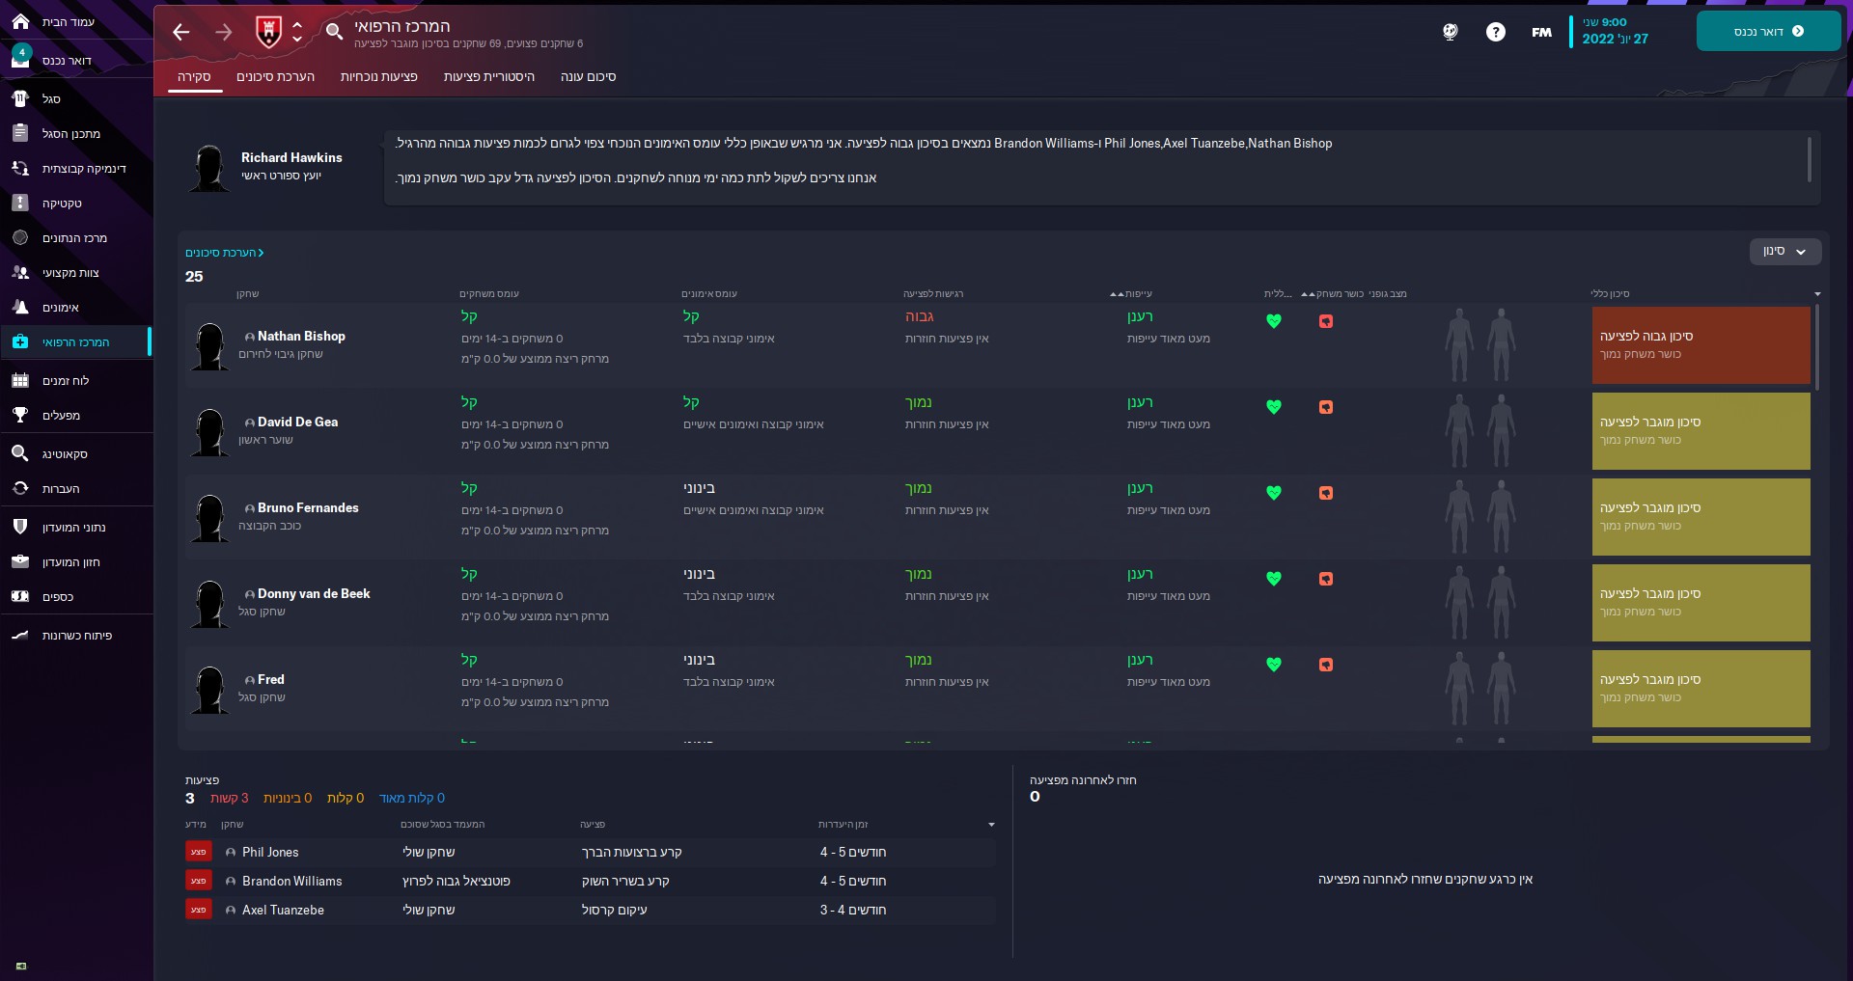Viewport: 1853px width, 981px height.
Task: Open Dev Centre (פיתוח כשרונות) icon
Action: (x=20, y=635)
